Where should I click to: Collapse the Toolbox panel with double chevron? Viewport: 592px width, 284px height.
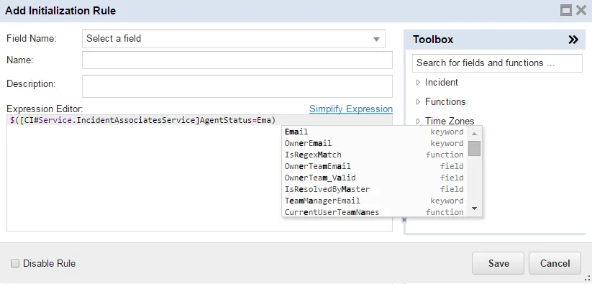[573, 40]
